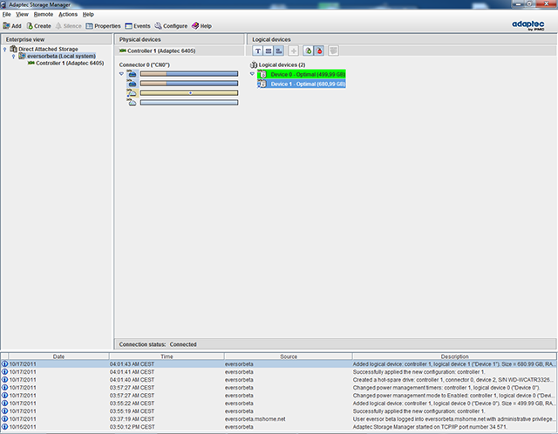Viewport: 558px width, 434px height.
Task: Click the greyed-out icon after the delete icon
Action: coord(333,51)
